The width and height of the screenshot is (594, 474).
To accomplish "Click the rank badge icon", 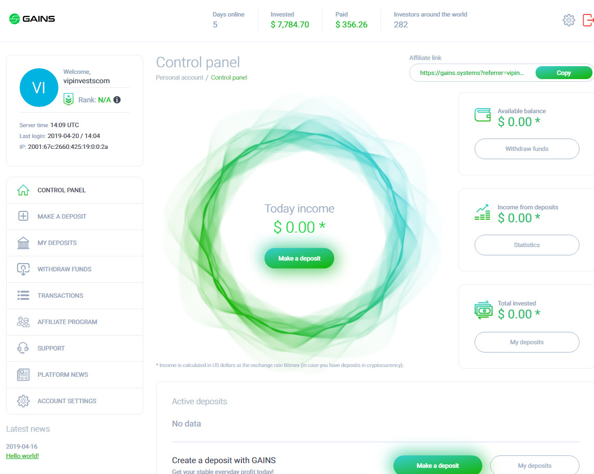I will (68, 99).
